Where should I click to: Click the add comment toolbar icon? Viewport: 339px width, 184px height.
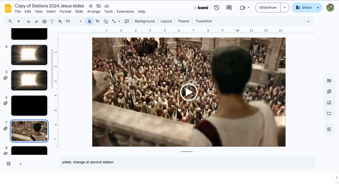127,21
